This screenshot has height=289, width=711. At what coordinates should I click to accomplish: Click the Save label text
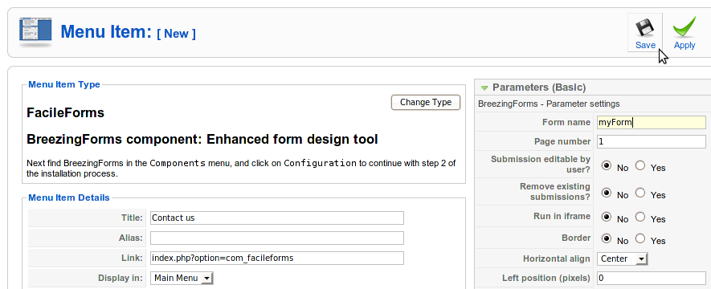[645, 45]
